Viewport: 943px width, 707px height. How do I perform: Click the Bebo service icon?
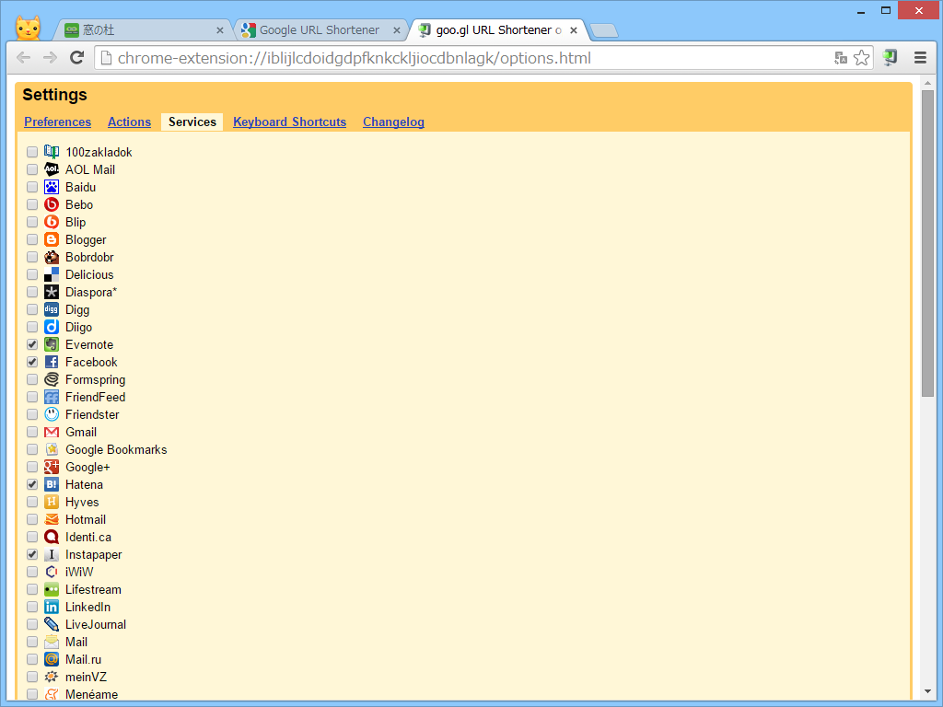pyautogui.click(x=52, y=204)
